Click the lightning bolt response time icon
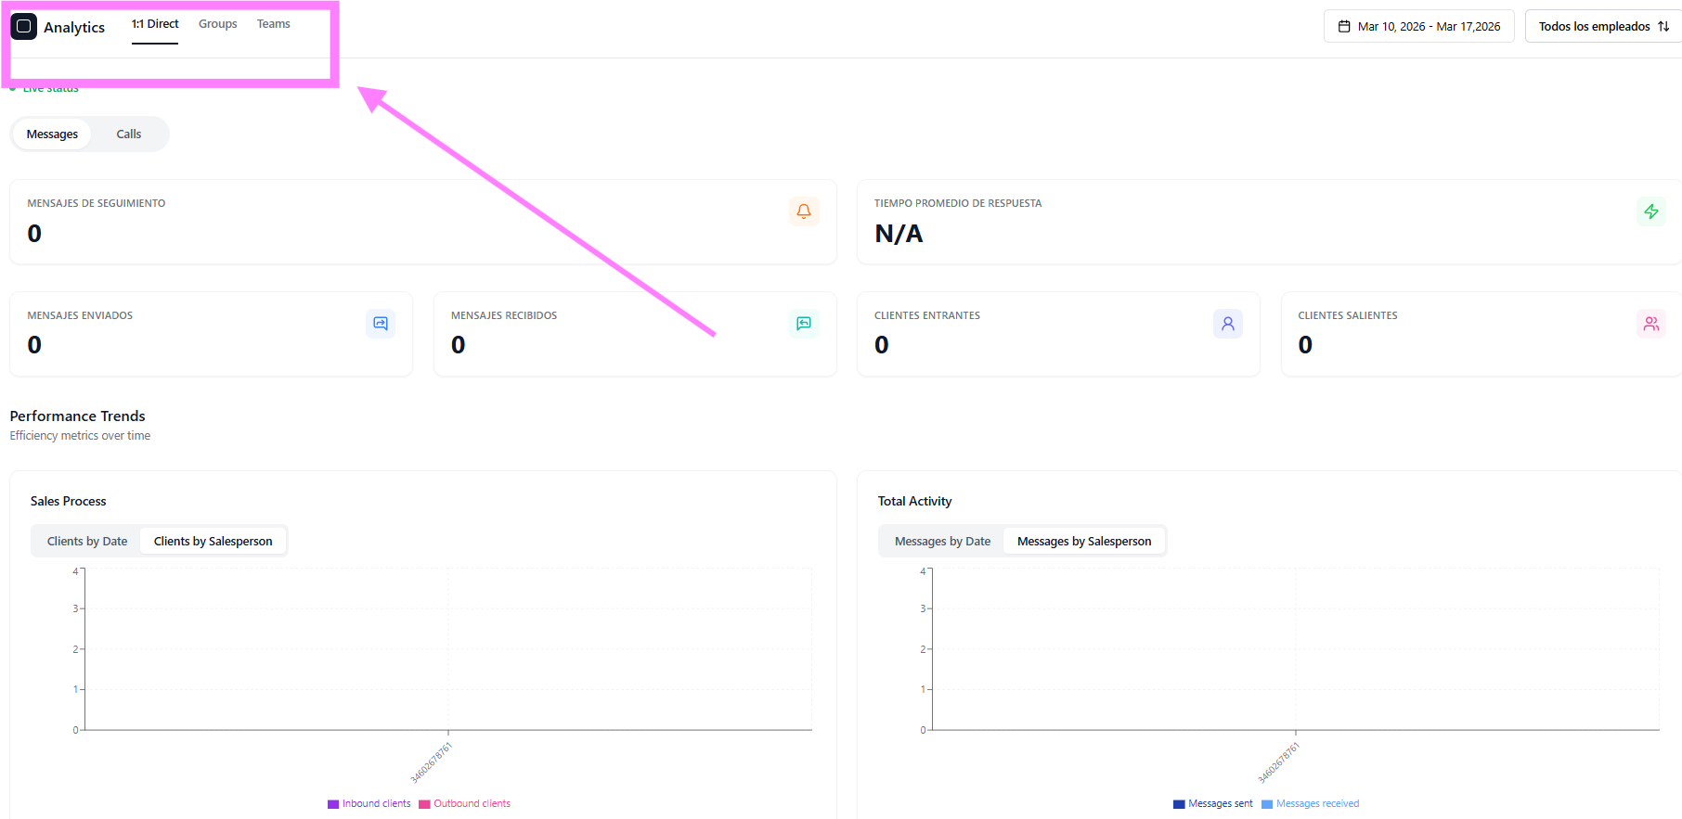Image resolution: width=1682 pixels, height=819 pixels. click(1650, 211)
